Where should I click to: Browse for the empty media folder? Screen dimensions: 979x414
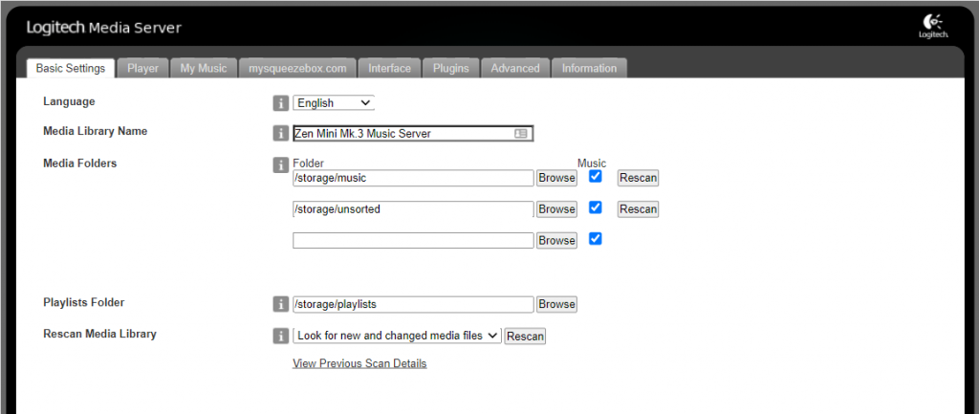556,240
